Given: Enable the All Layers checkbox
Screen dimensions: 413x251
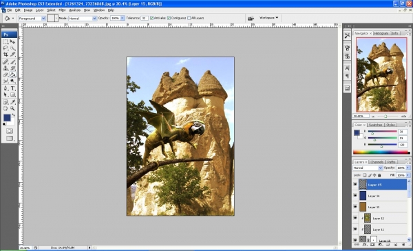Looking at the screenshot, I should point(189,18).
